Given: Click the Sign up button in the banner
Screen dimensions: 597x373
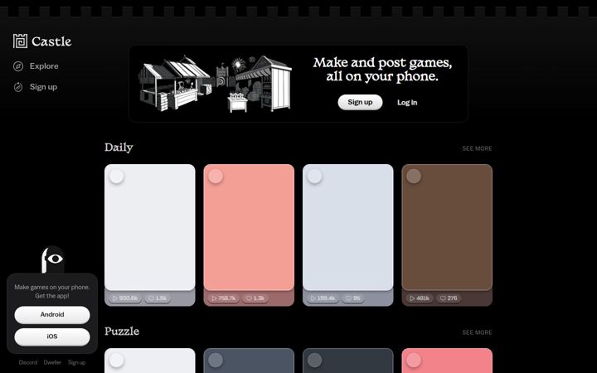Looking at the screenshot, I should tap(360, 102).
